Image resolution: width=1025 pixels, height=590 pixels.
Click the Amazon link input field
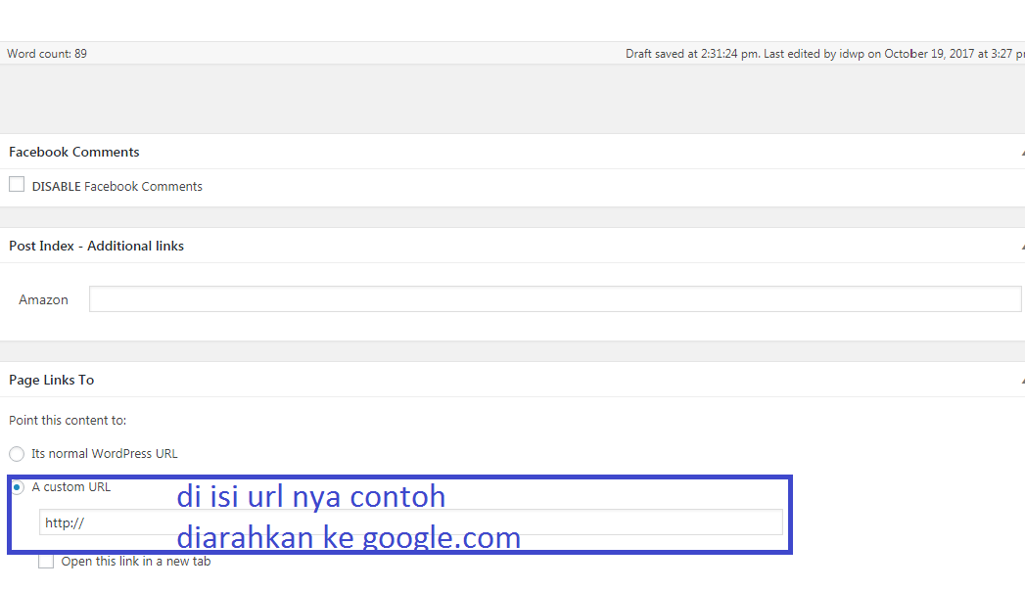(554, 299)
